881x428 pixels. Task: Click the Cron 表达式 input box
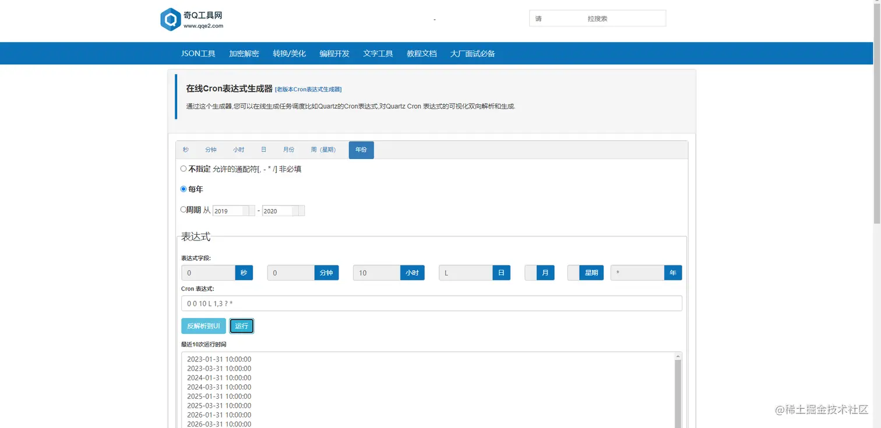[x=432, y=303]
